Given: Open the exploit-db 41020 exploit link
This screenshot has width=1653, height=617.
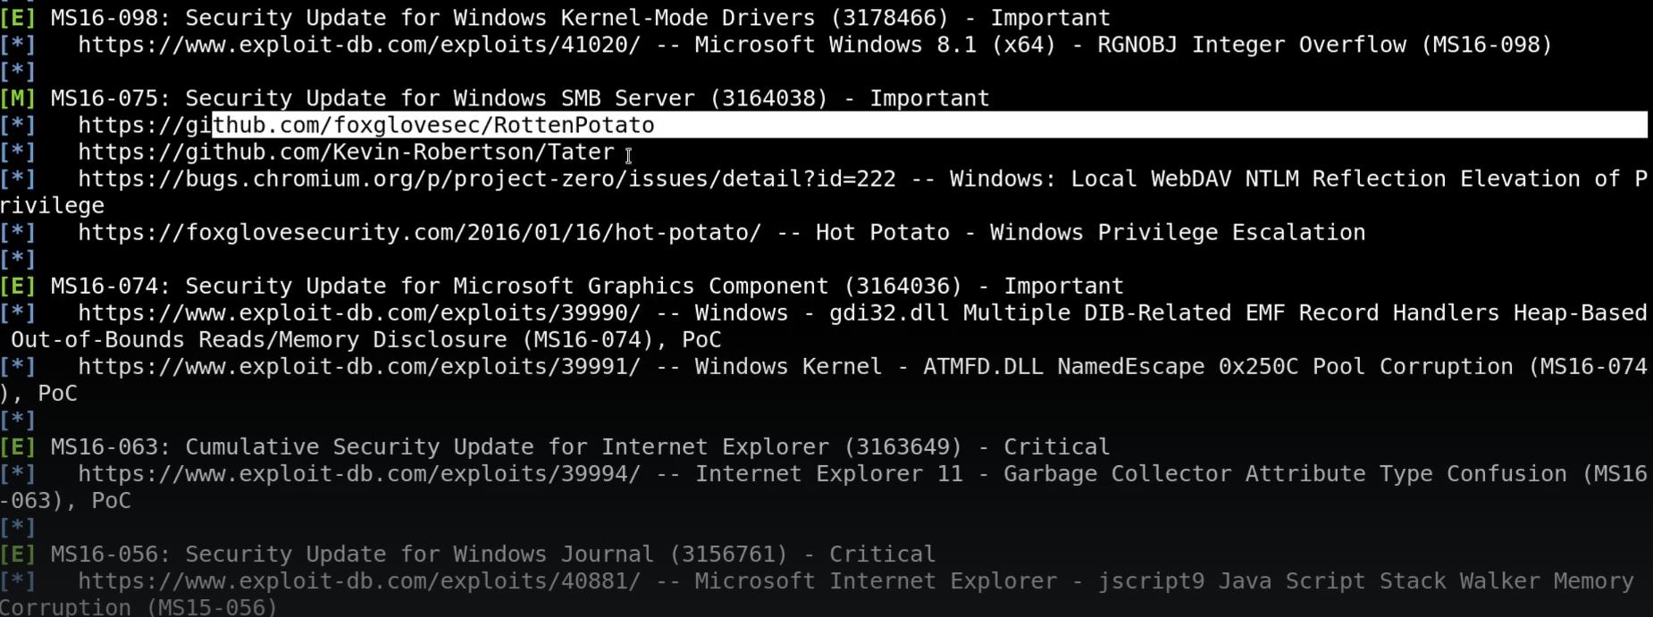Looking at the screenshot, I should (359, 45).
